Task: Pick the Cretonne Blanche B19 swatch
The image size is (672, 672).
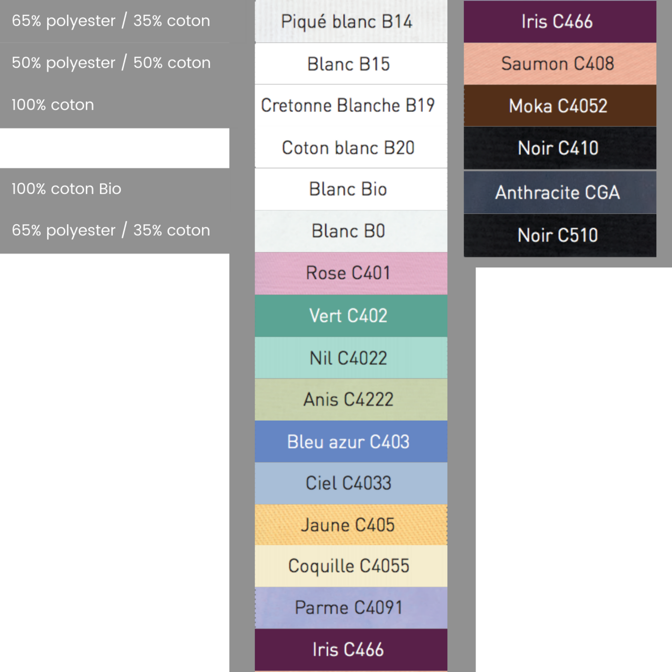Action: [x=351, y=105]
